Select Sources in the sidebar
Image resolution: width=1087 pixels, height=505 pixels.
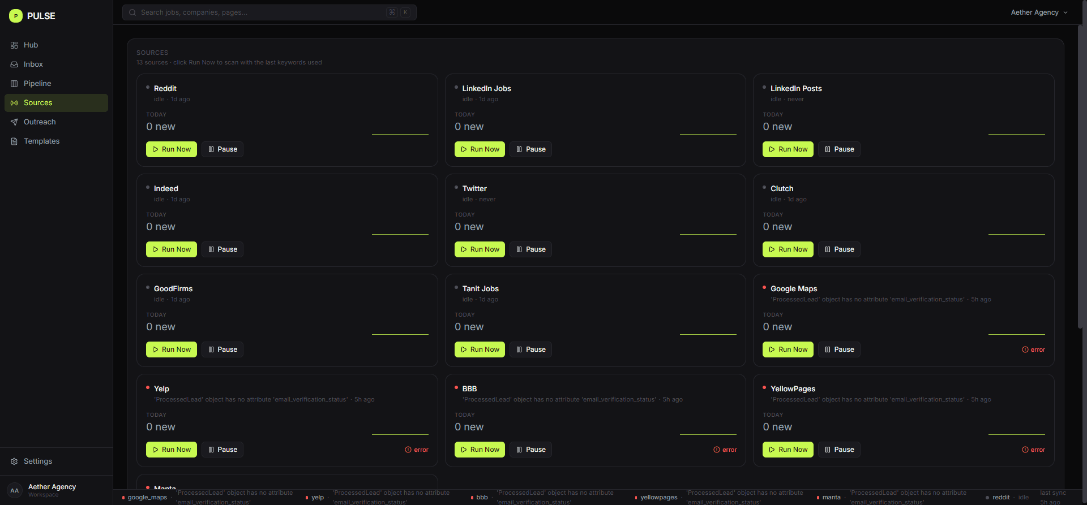point(56,103)
